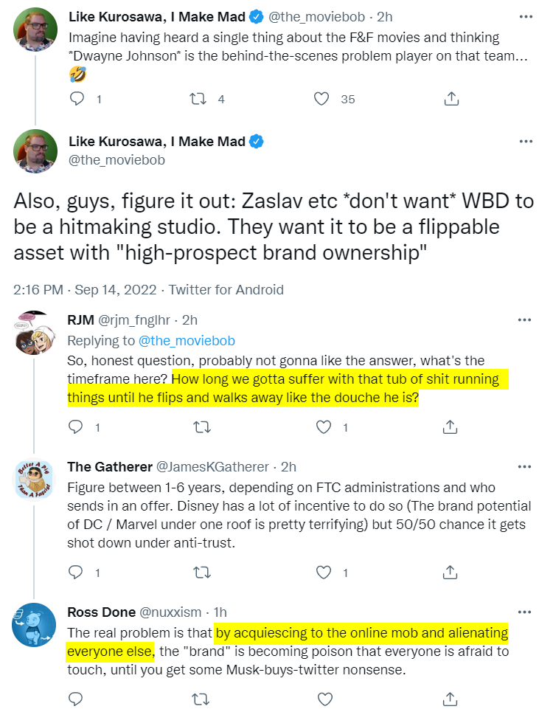Like RJM's reply

pos(321,426)
